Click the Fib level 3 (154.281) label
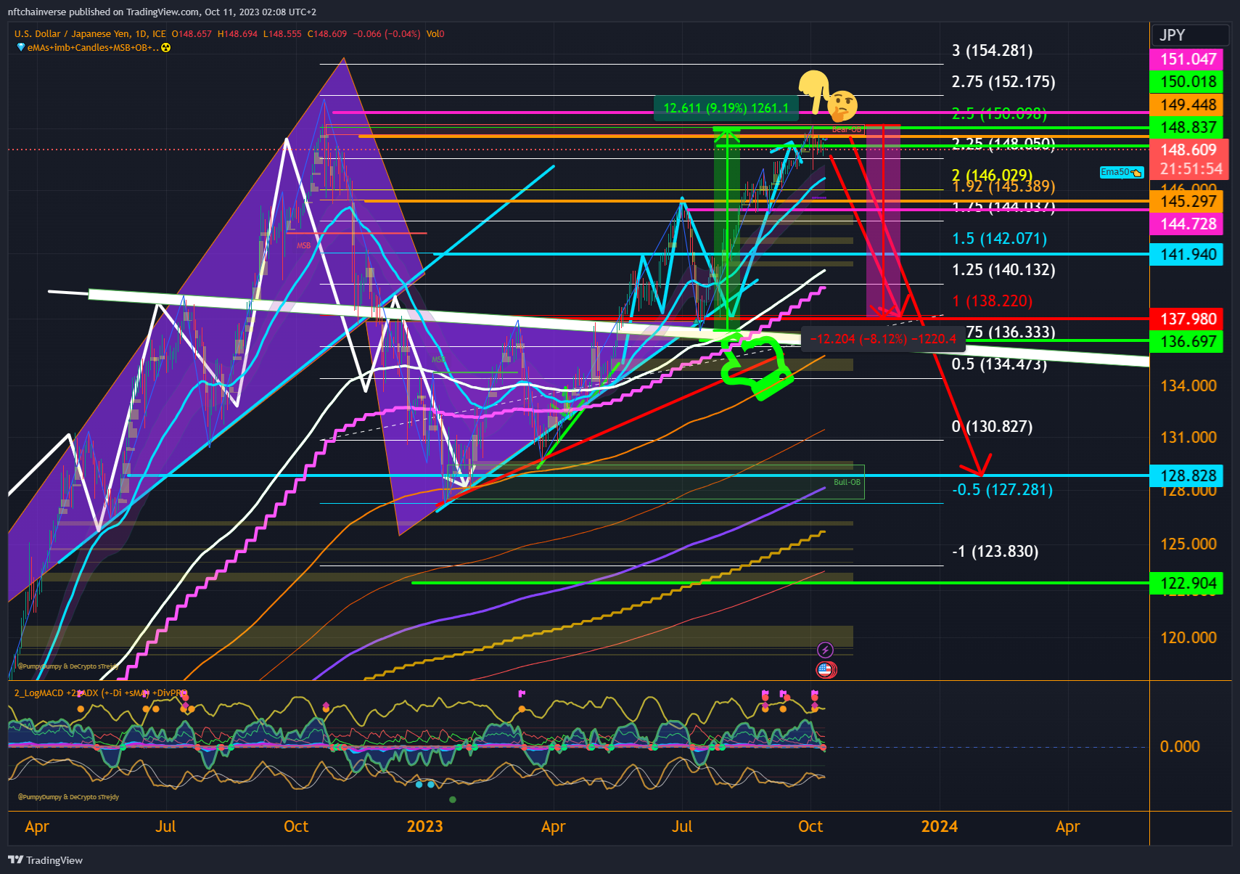 (992, 50)
